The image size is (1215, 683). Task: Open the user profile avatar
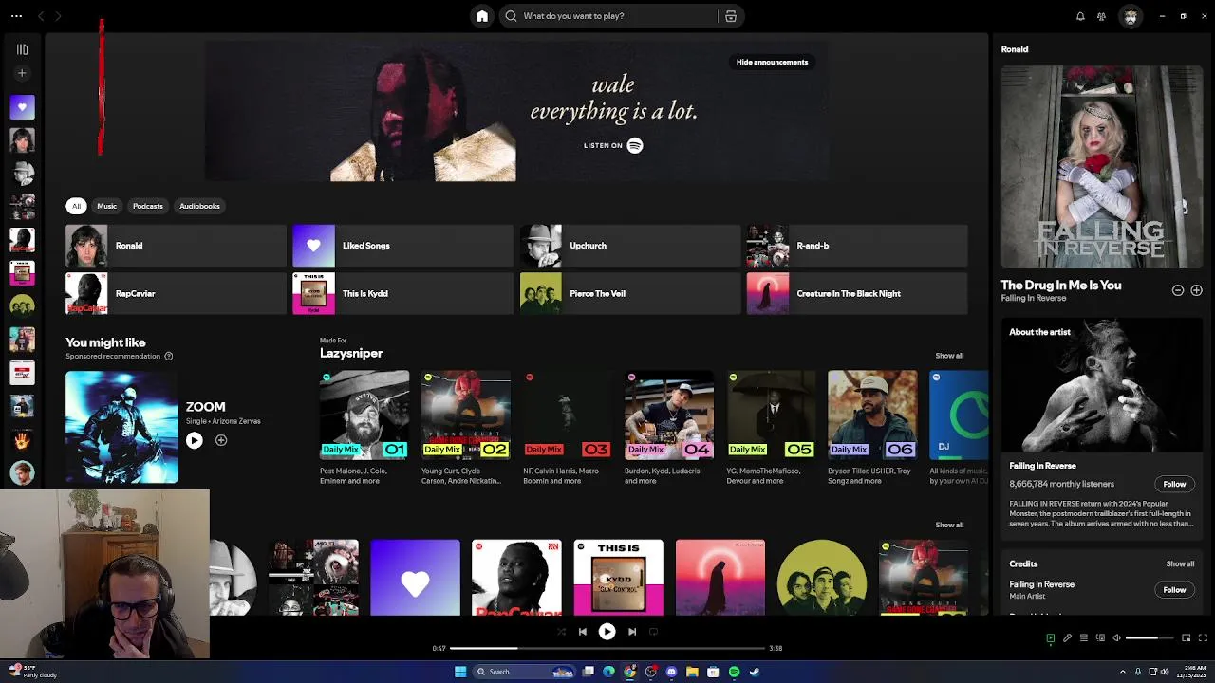[1131, 16]
